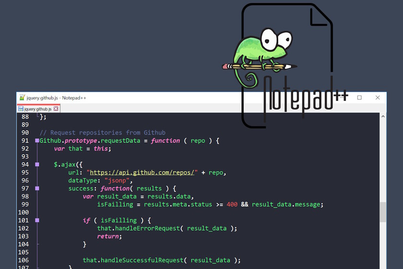The width and height of the screenshot is (403, 269).
Task: Open the api.github.com/repos URL link
Action: [142, 172]
